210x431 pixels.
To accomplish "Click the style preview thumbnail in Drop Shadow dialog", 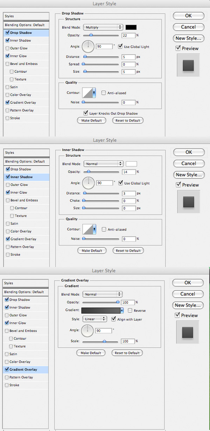I will coord(188,66).
